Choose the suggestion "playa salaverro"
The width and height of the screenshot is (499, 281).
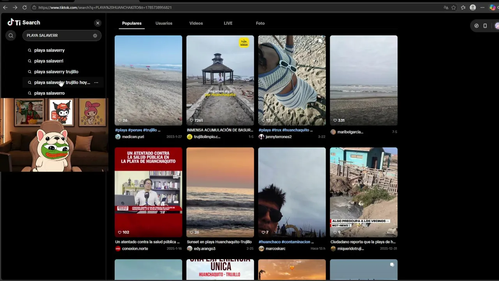coord(50,93)
